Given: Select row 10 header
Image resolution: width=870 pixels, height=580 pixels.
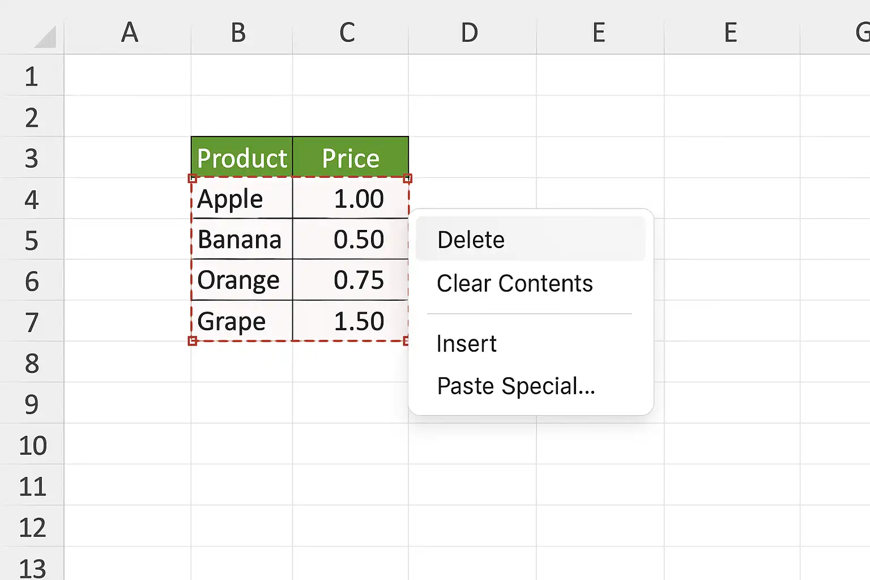Looking at the screenshot, I should (32, 445).
